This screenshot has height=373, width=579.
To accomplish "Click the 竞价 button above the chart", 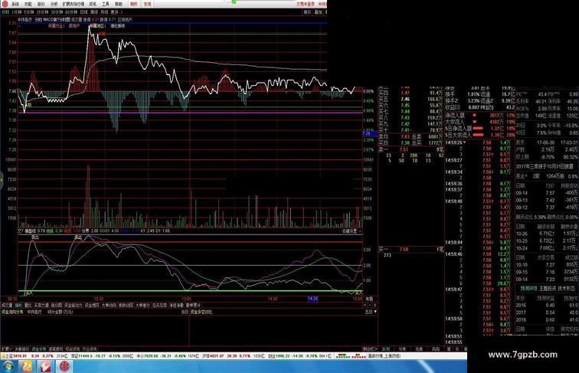I will [x=307, y=12].
